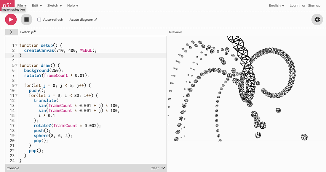326x172 pixels.
Task: Stop the running sketch
Action: pos(26,19)
